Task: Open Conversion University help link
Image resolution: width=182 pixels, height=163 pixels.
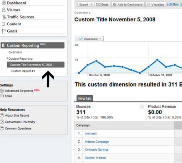Action: pyautogui.click(x=20, y=122)
